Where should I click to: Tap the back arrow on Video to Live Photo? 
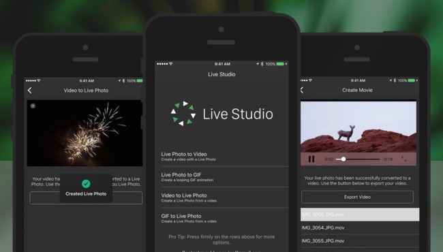30,91
